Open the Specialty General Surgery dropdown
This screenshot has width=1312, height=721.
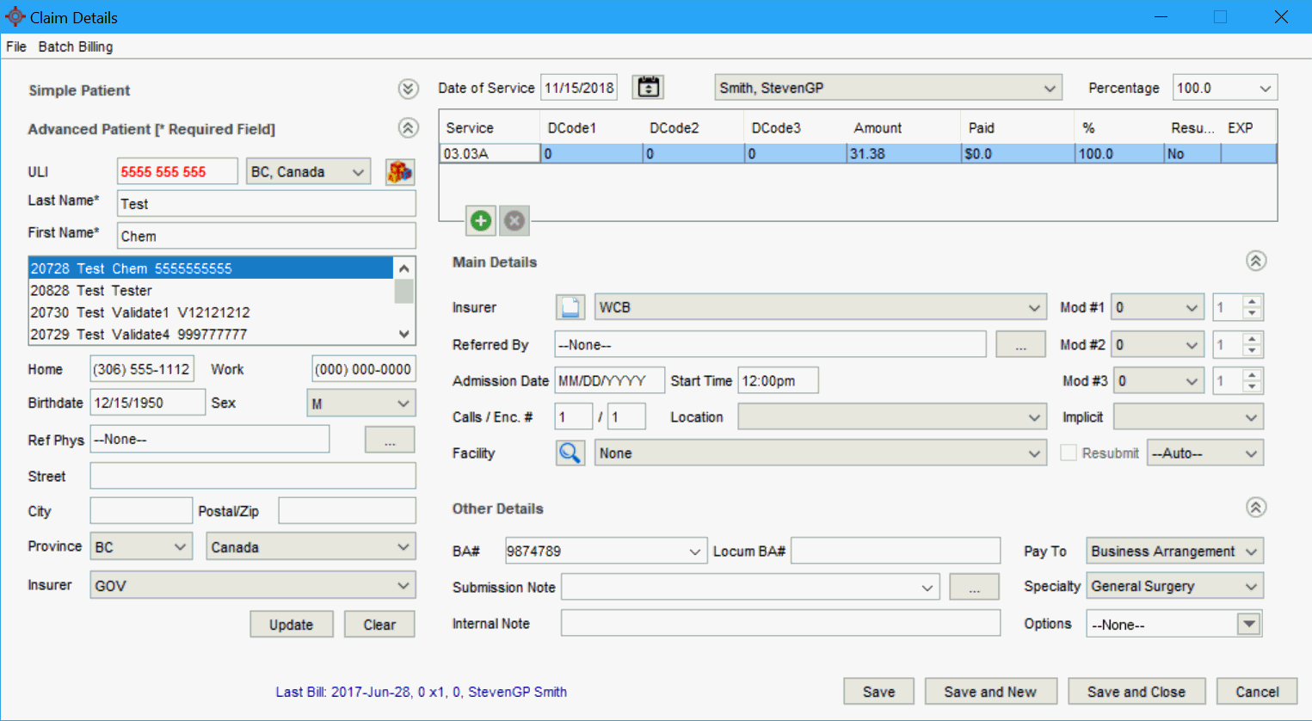[1174, 586]
